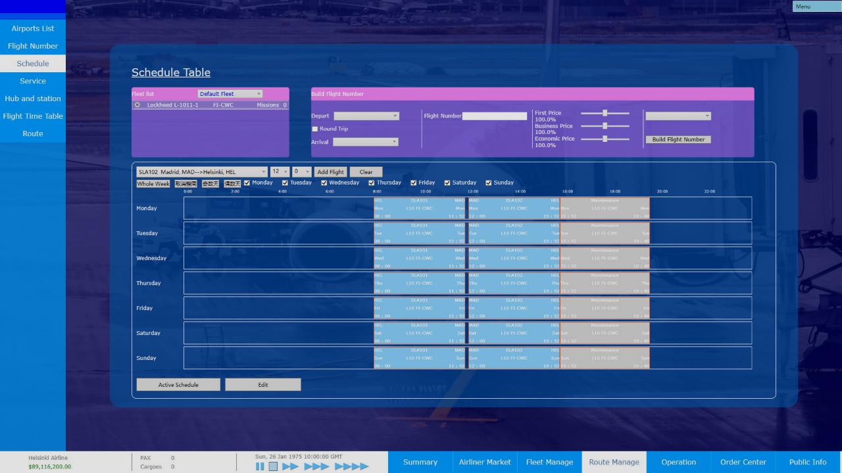The height and width of the screenshot is (473, 842).
Task: Select Monday SLA101 flight block
Action: coord(420,208)
